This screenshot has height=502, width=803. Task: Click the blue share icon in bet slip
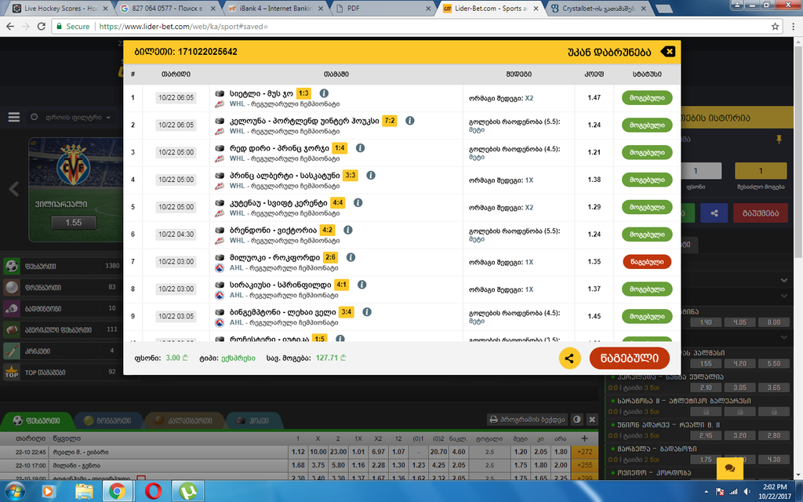[714, 213]
